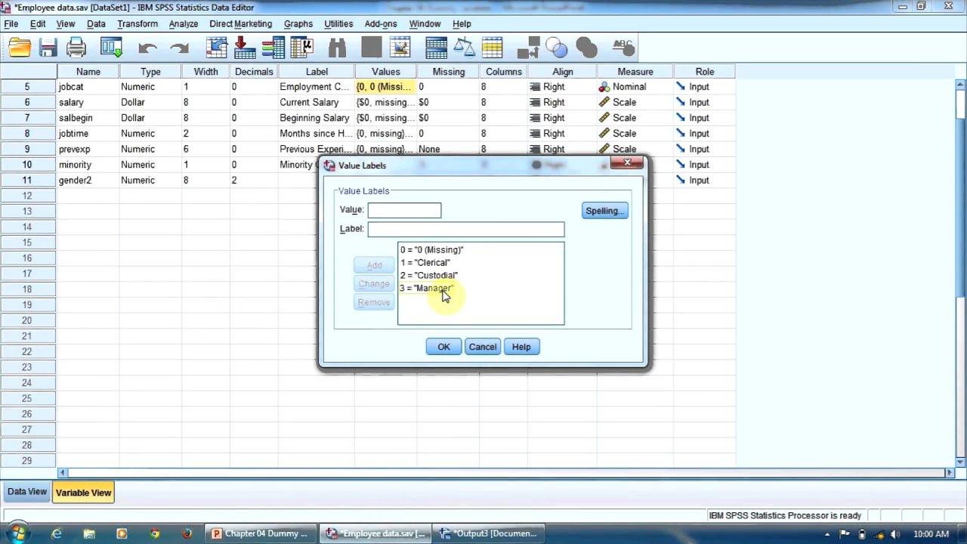Confirm Value Labels with OK

click(x=443, y=347)
